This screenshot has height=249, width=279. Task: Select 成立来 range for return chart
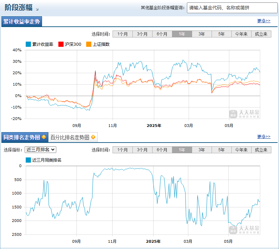261,34
